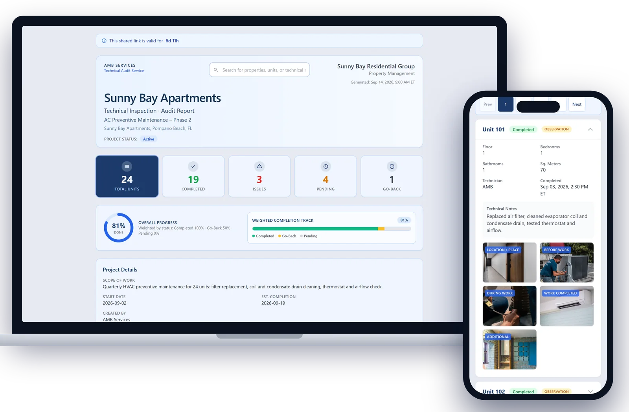The image size is (629, 412).
Task: Open the Location / Place photo
Action: [509, 263]
